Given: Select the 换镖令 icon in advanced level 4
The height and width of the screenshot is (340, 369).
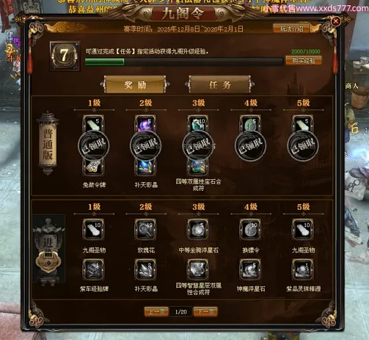Looking at the screenshot, I should (250, 229).
